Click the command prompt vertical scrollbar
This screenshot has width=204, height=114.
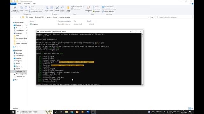point(142,59)
